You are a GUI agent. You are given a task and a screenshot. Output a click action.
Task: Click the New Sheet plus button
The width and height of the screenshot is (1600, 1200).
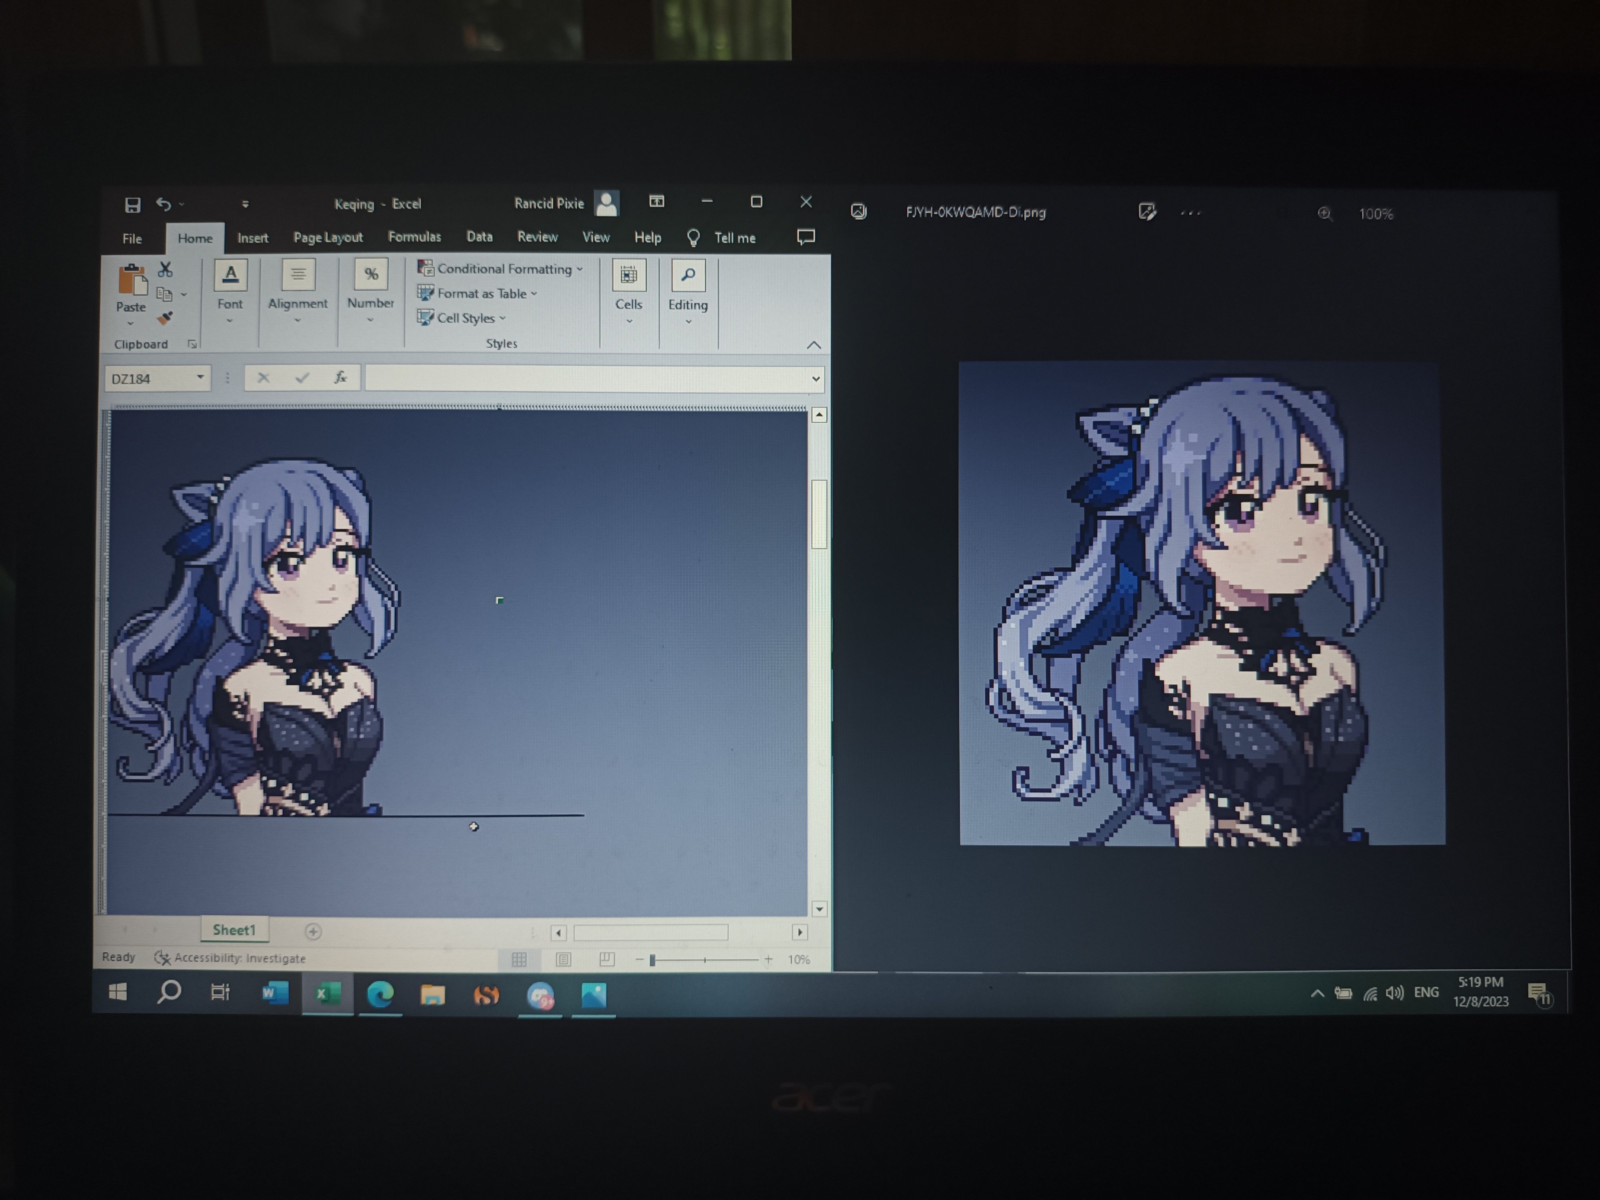[x=314, y=931]
